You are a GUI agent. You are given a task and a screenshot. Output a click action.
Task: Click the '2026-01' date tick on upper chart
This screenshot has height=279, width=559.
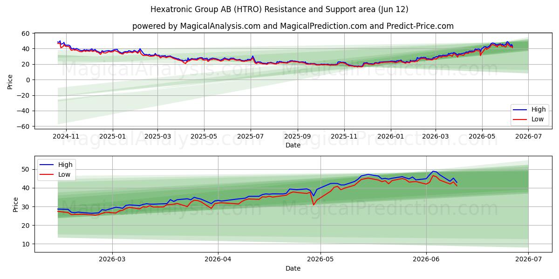point(391,137)
